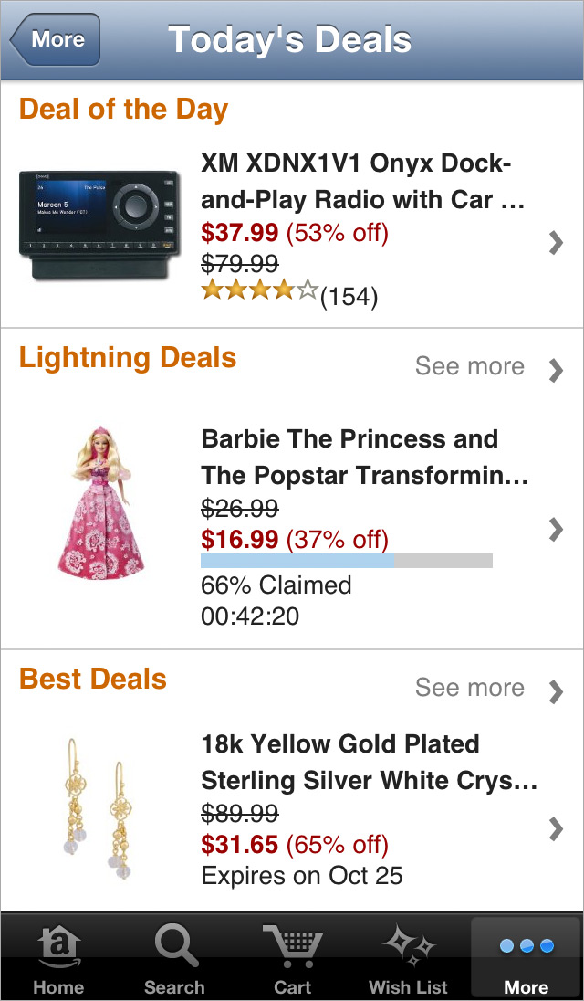Open Barbie The Princess and Popstar title
The image size is (584, 1001).
pos(363,457)
